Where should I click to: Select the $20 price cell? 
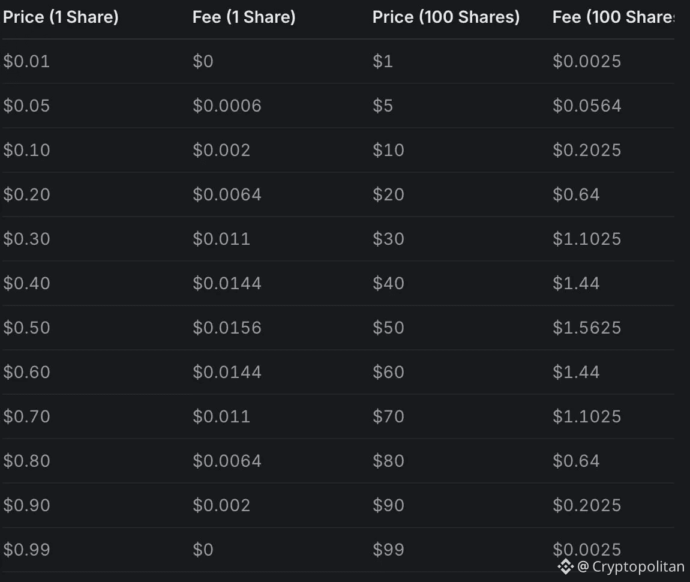coord(388,194)
